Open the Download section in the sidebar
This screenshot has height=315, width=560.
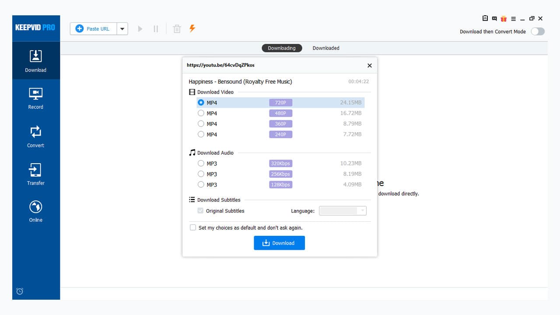[35, 60]
